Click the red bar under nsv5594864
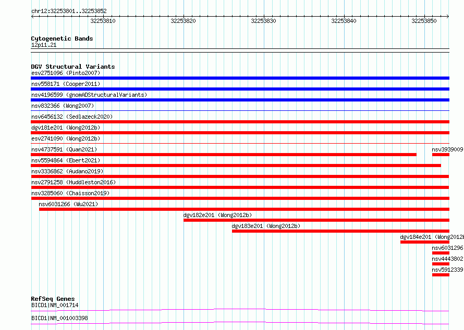The image size is (464, 330). tap(236, 166)
